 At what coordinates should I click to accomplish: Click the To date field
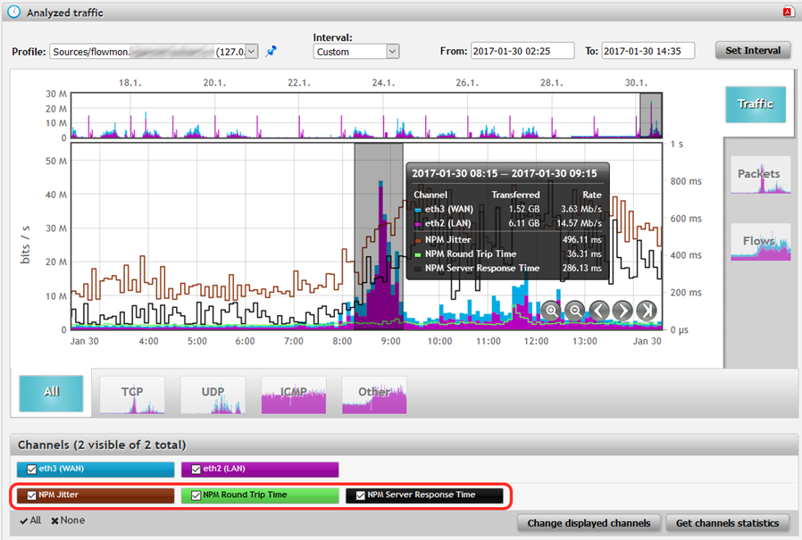648,51
